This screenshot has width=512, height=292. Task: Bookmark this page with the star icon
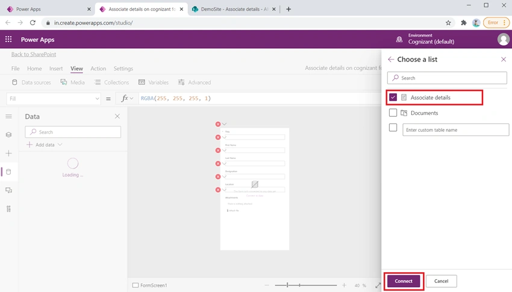pyautogui.click(x=448, y=23)
